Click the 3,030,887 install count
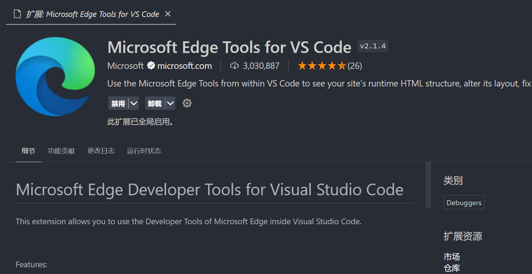 click(x=261, y=66)
